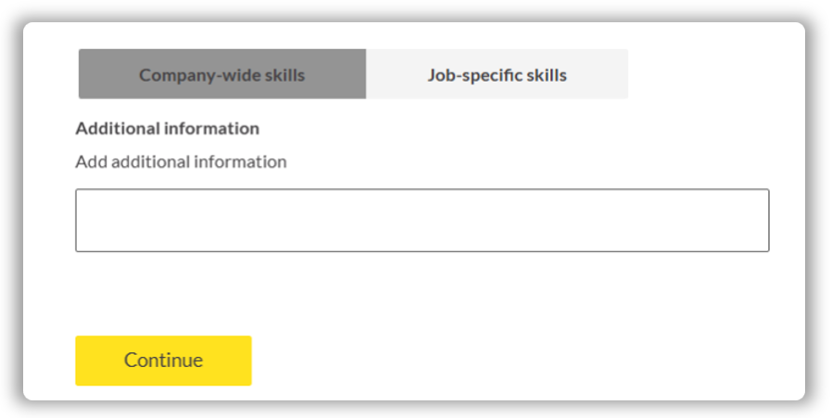Activate the Company-wide skills segment
This screenshot has width=832, height=418.
222,74
